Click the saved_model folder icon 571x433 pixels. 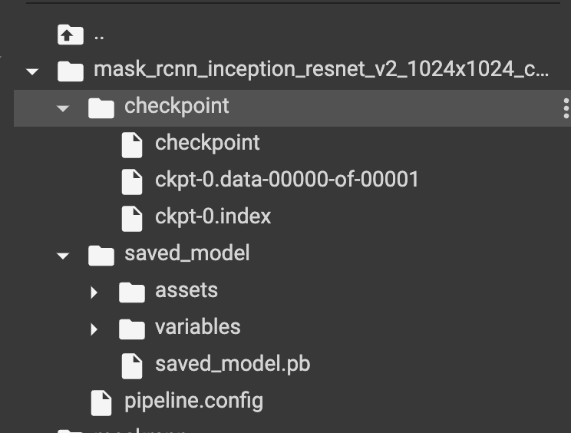coord(101,256)
